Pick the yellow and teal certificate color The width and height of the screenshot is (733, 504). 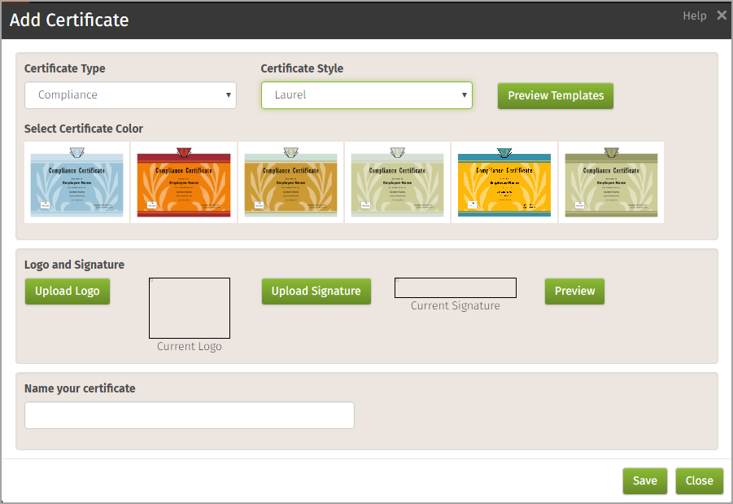coord(504,182)
